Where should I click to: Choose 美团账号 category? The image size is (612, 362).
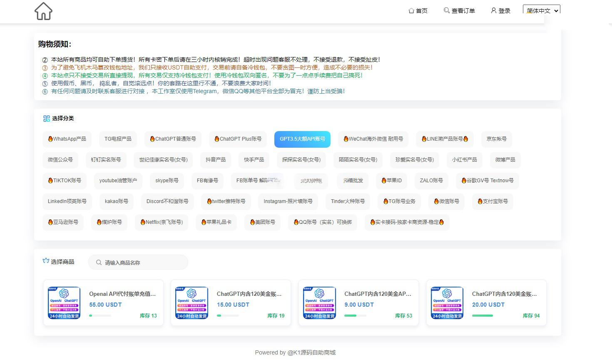tap(262, 222)
